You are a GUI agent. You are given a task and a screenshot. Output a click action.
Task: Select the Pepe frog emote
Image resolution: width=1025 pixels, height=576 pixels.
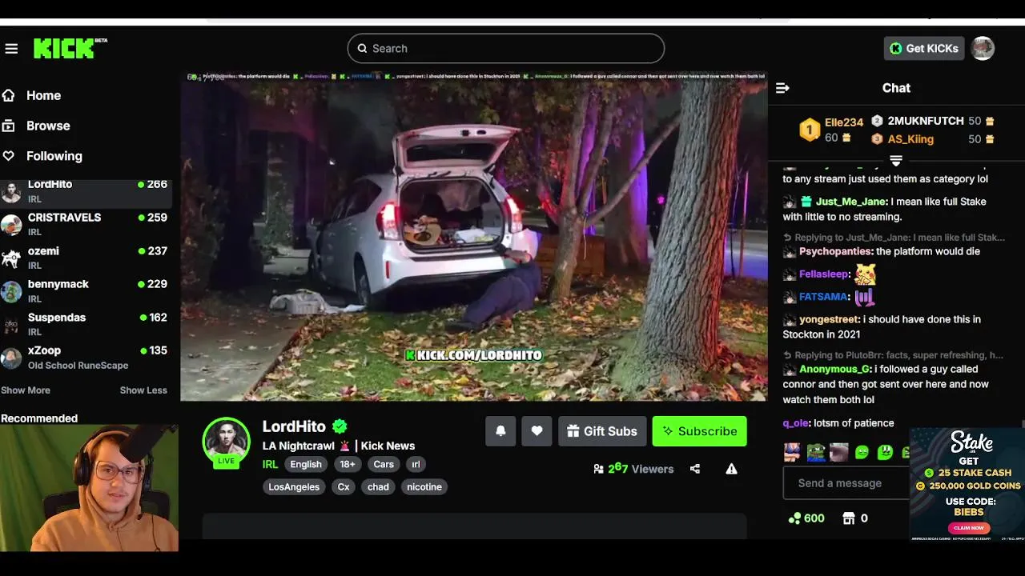(815, 452)
